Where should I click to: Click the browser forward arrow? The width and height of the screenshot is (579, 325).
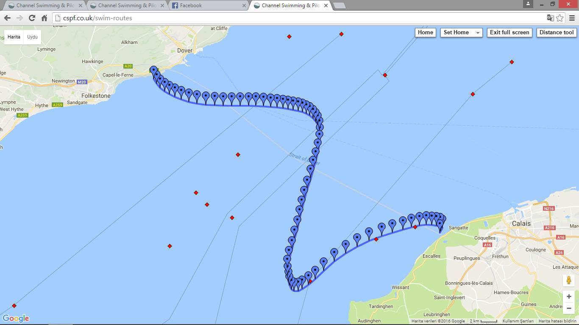point(19,18)
